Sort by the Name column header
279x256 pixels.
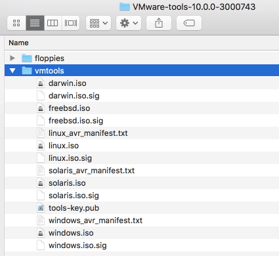click(18, 43)
